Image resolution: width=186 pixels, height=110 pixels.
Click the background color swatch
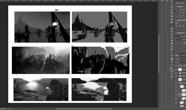click(x=172, y=71)
